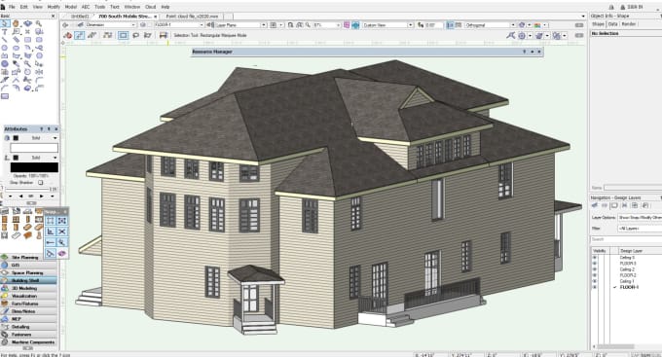Expand the Layer Options dropdown

click(640, 217)
